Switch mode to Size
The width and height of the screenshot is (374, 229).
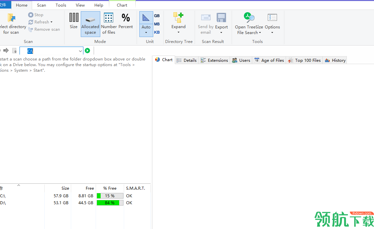click(x=74, y=21)
